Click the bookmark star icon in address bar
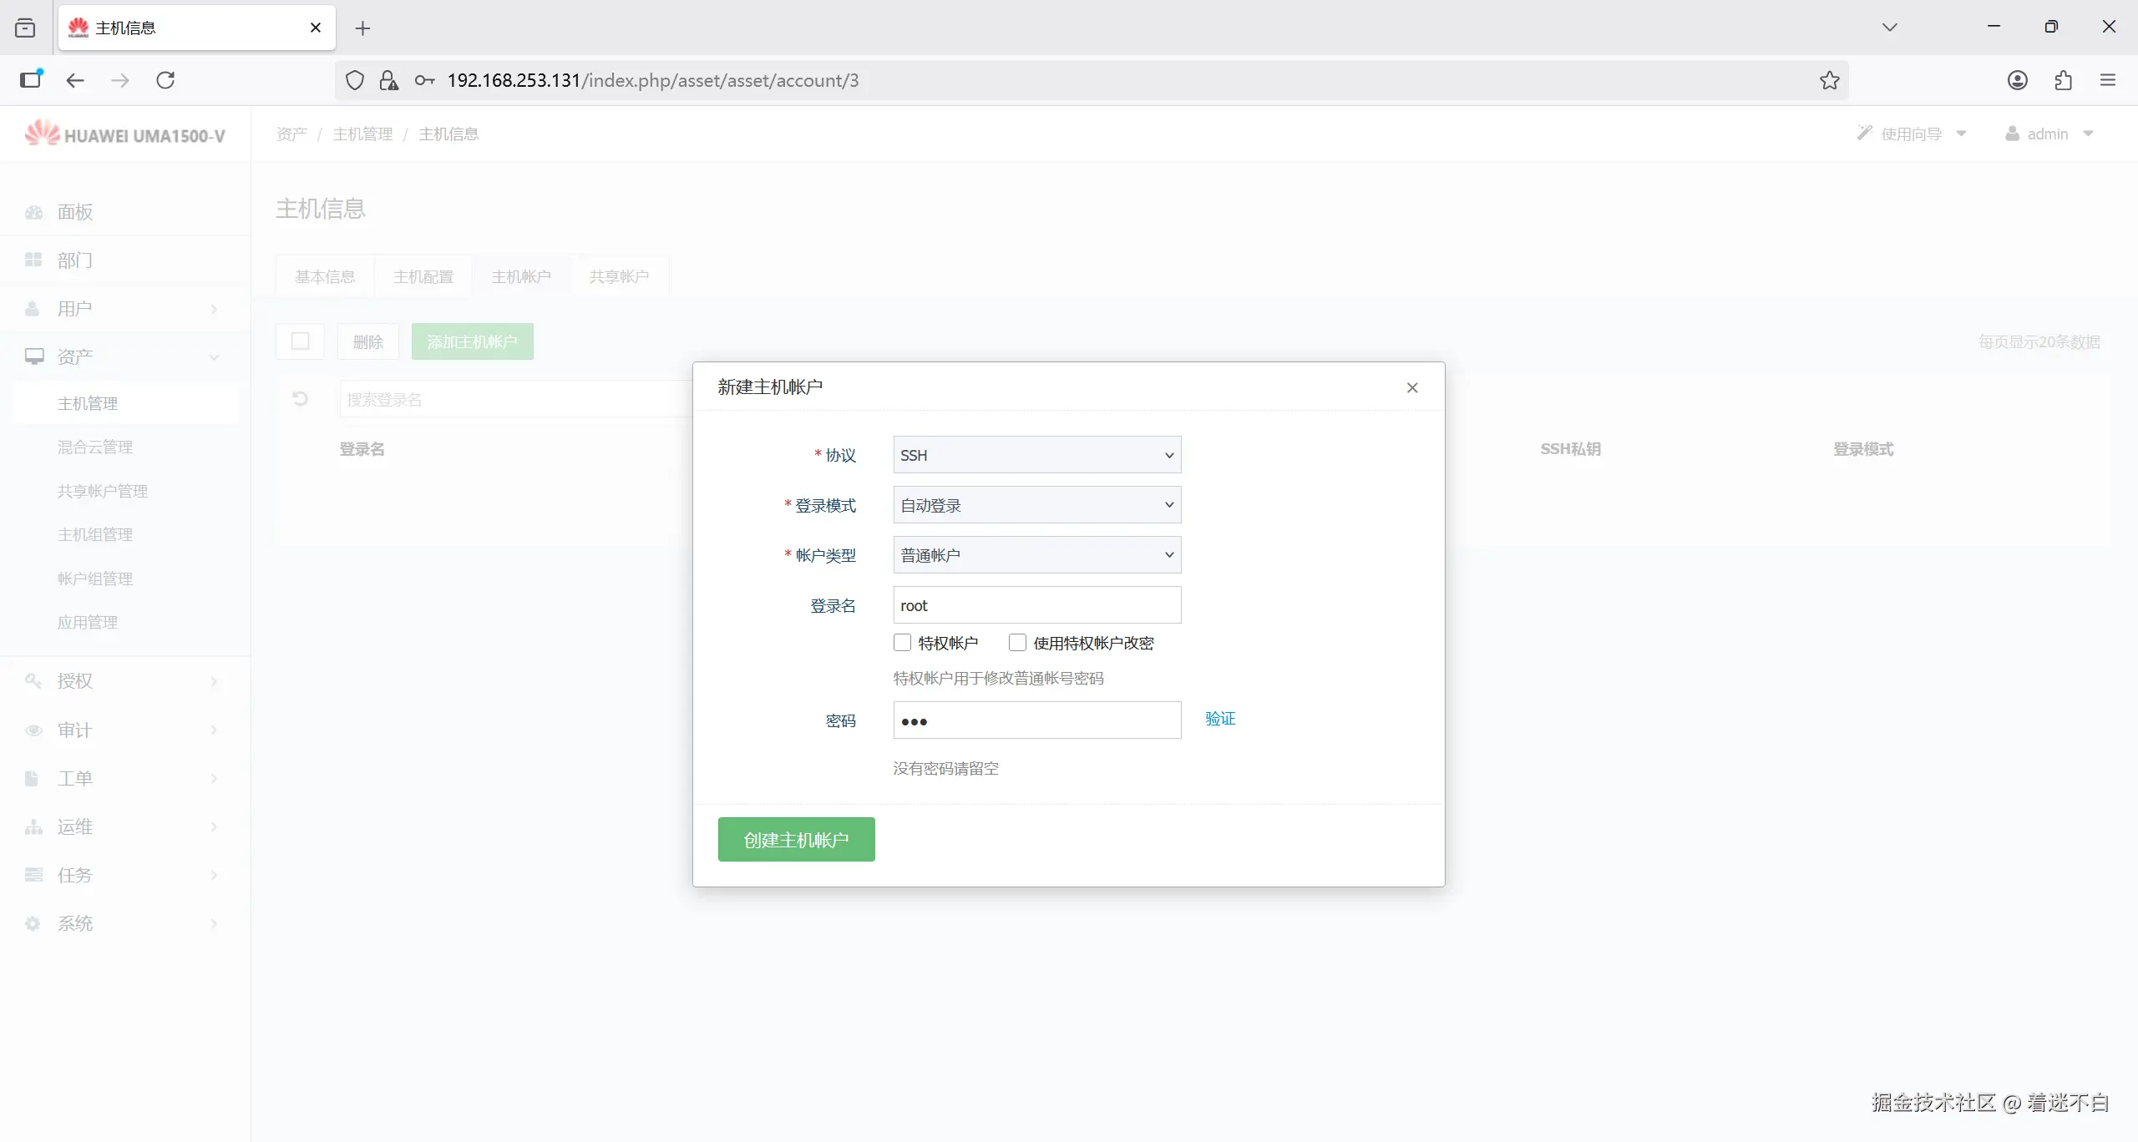The height and width of the screenshot is (1142, 2138). (1829, 80)
